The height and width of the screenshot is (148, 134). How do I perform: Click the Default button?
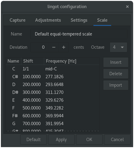(34, 140)
